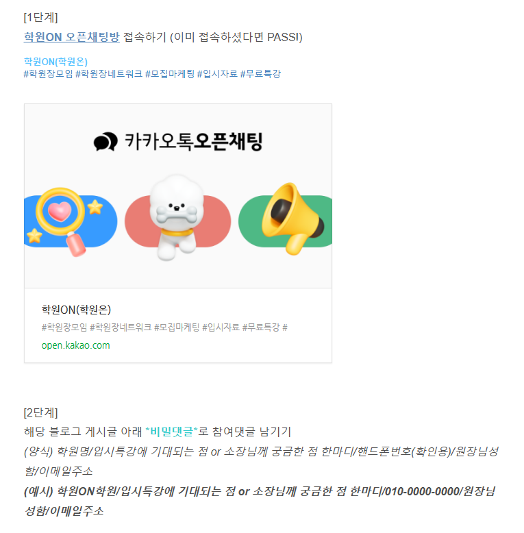
Task: Open the card title 학원ON(학원온)
Action: [76, 310]
